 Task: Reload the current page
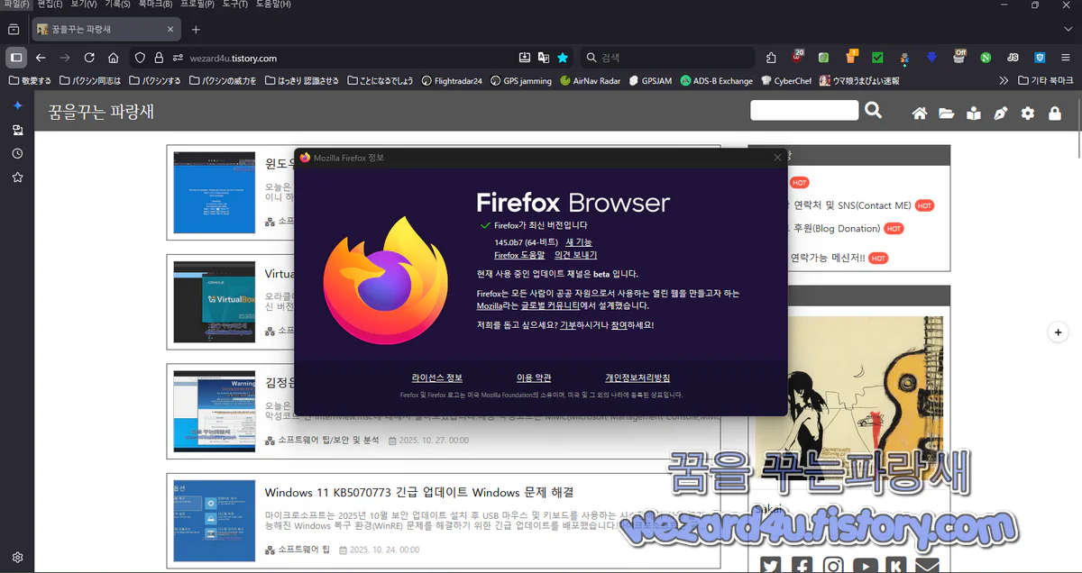point(89,58)
